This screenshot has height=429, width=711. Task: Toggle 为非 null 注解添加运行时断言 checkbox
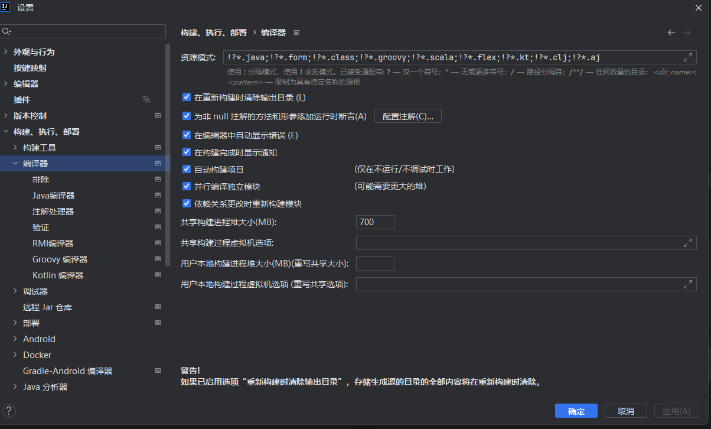click(187, 116)
